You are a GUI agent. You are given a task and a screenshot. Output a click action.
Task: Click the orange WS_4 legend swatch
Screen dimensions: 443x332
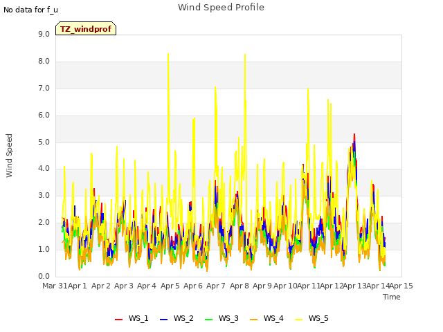[254, 319]
